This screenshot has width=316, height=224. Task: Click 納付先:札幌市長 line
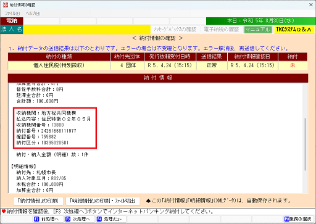pyautogui.click(x=36, y=172)
